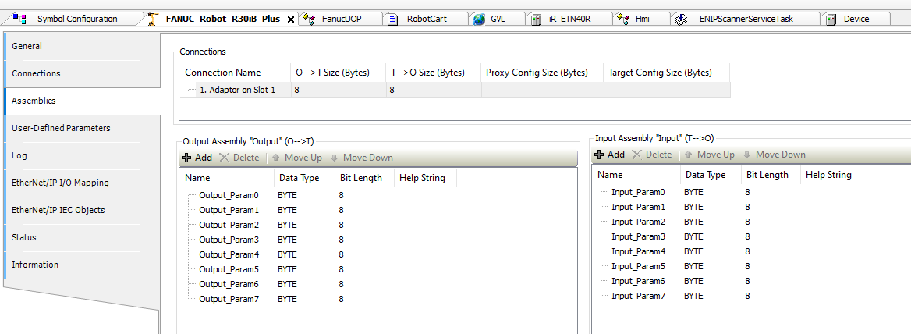Open the User-Defined Parameters section
Viewport: 911px width, 334px height.
[61, 128]
